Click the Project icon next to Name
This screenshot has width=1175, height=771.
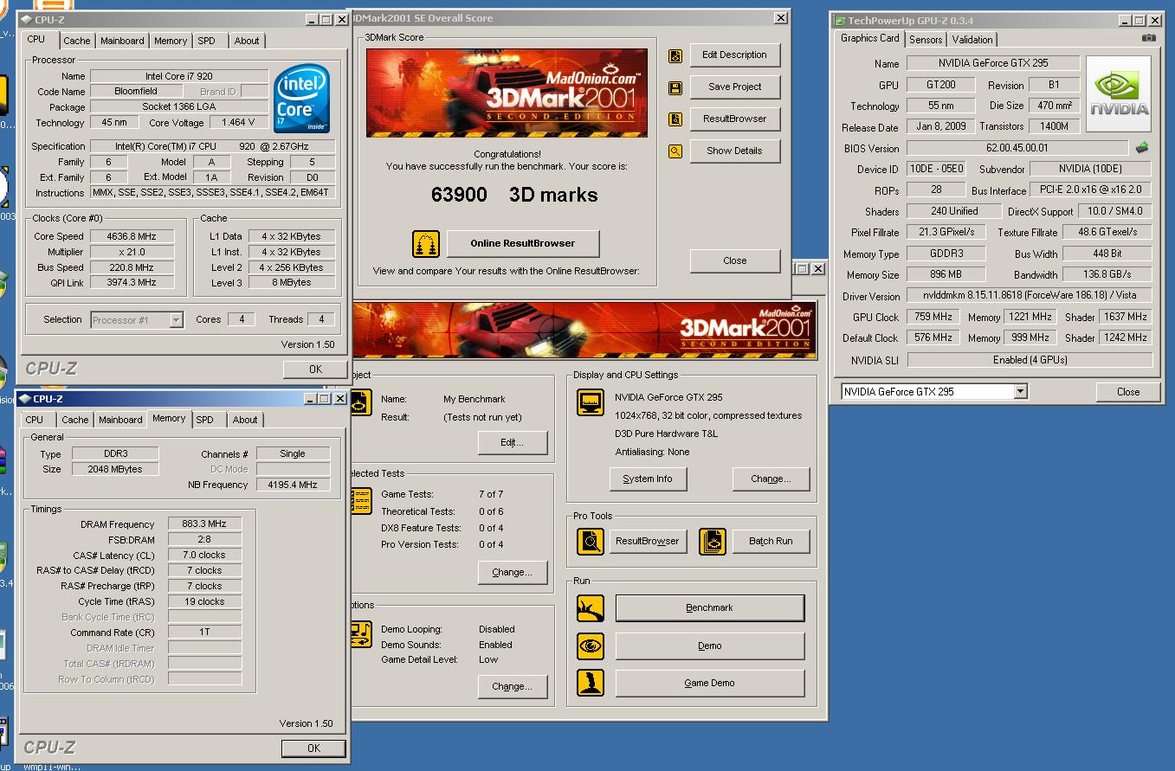click(360, 403)
